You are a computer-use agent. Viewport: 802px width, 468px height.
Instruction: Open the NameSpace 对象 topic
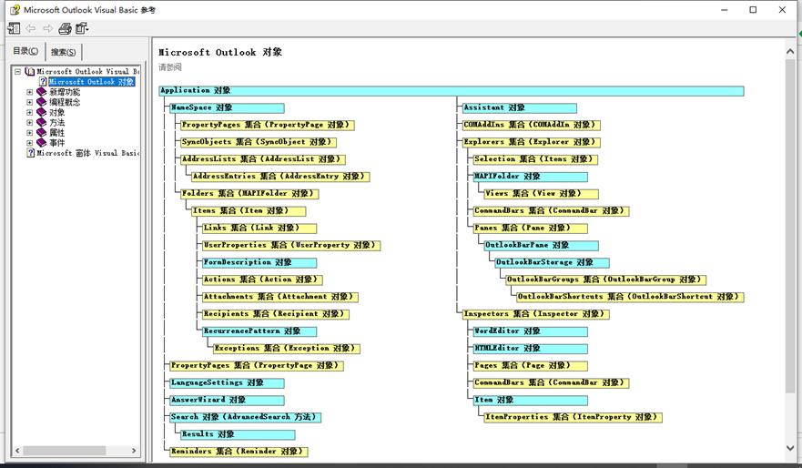[227, 108]
